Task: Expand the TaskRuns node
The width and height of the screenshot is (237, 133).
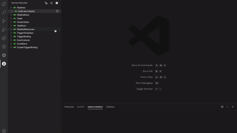Action: 11,26
